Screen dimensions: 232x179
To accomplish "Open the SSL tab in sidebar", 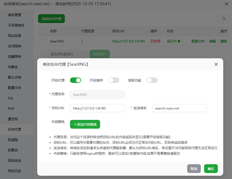I will [11, 98].
